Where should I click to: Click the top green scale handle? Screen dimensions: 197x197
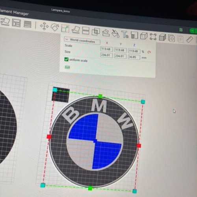(x=100, y=96)
